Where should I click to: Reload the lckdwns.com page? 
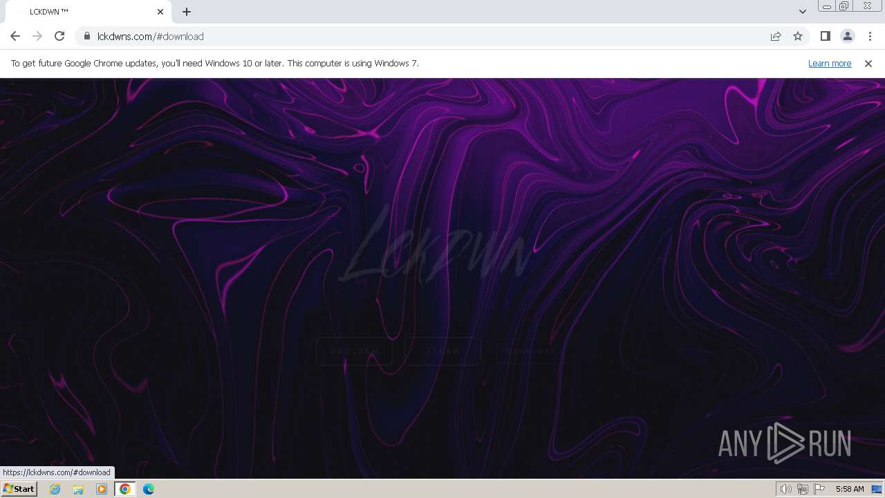coord(59,36)
